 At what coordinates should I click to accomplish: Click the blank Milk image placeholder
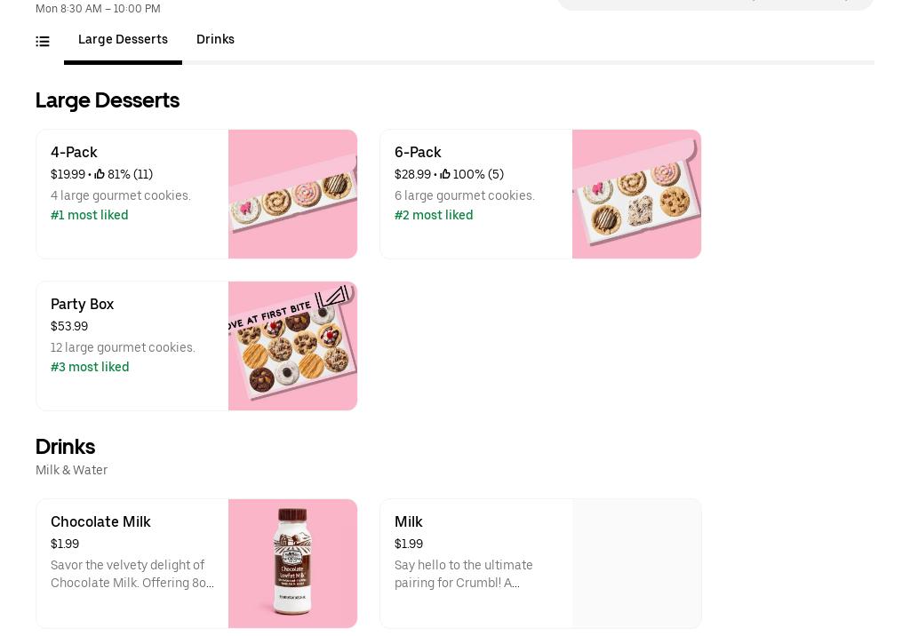(x=636, y=563)
